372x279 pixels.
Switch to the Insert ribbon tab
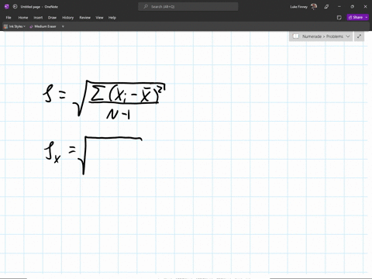pyautogui.click(x=38, y=18)
